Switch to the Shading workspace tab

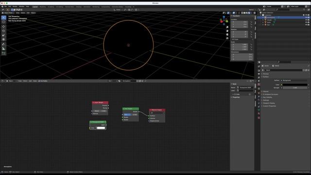tap(79, 7)
